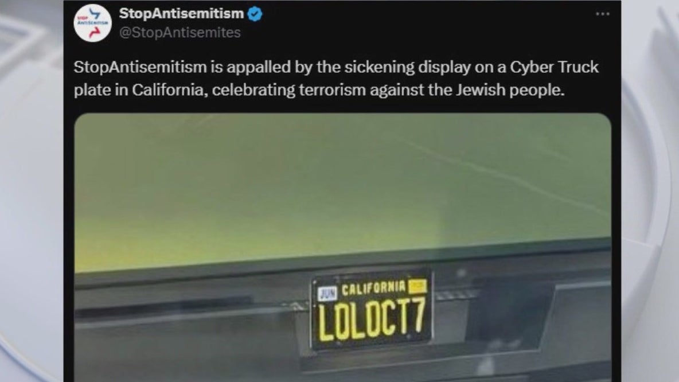Image resolution: width=679 pixels, height=382 pixels.
Task: Click the JUN month sticker on plate
Action: [x=327, y=294]
